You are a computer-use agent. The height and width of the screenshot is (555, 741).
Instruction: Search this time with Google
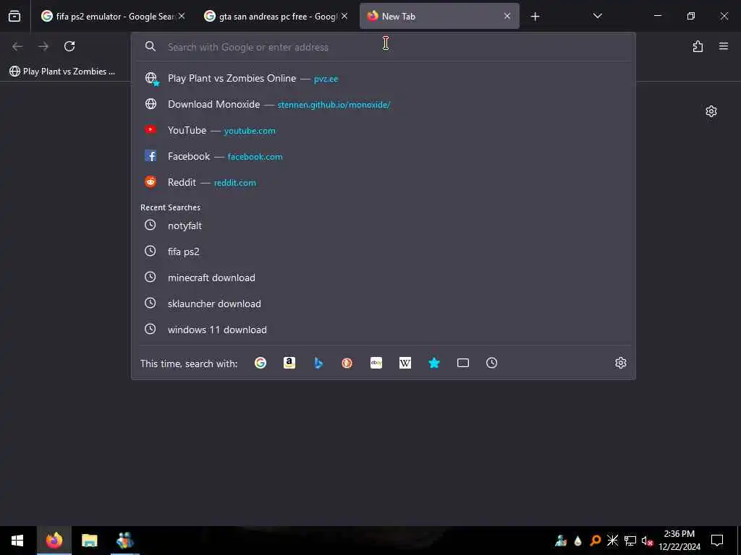point(261,363)
